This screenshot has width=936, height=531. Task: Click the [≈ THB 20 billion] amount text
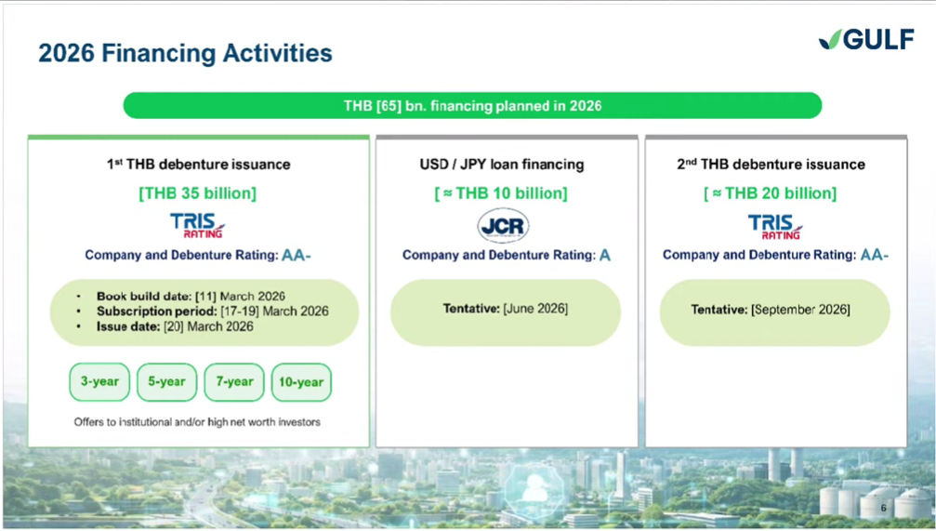[771, 193]
